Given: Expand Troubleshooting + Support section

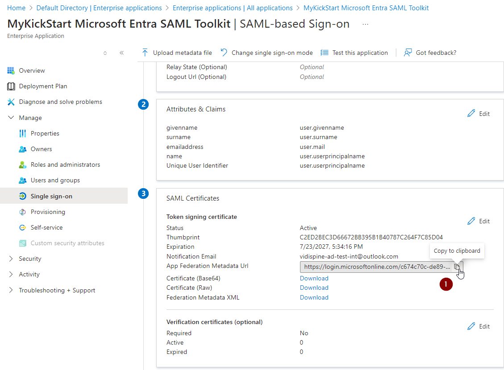Looking at the screenshot, I should point(11,290).
